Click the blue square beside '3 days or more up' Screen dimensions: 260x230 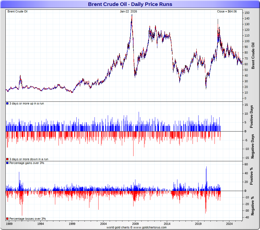click(7, 104)
